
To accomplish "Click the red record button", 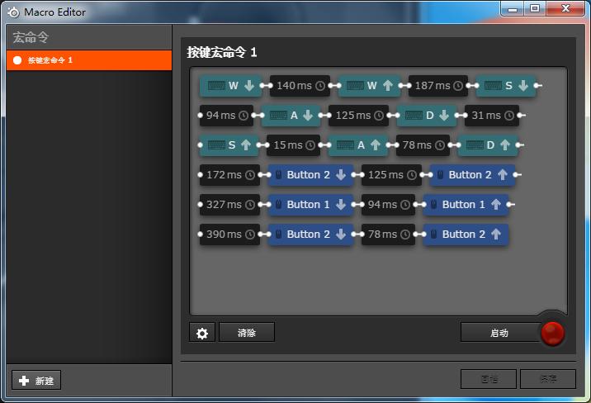I will 552,333.
